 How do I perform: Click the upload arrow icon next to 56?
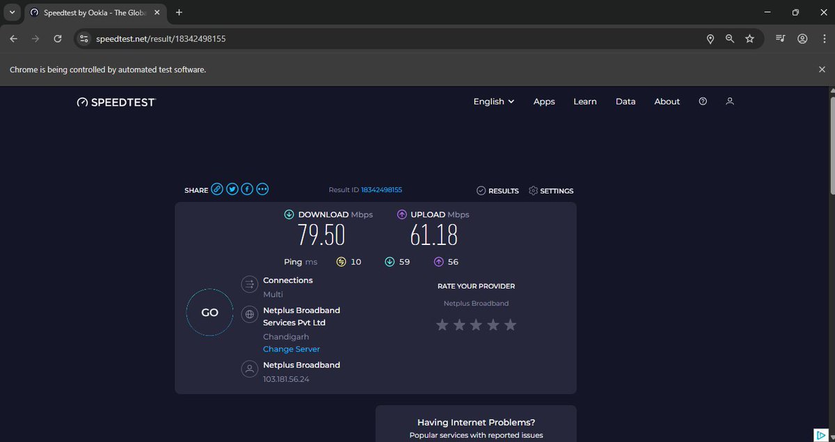[437, 261]
